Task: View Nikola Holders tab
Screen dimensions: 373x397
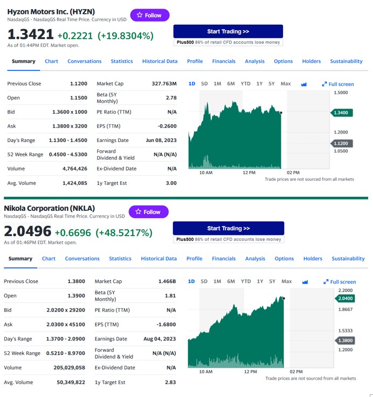Action: (313, 259)
